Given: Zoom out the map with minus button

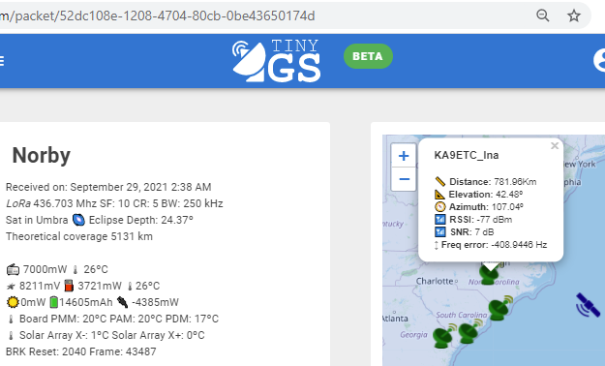Looking at the screenshot, I should coord(404,179).
